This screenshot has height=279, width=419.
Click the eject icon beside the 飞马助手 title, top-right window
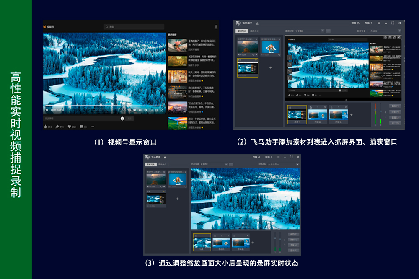point(257,23)
